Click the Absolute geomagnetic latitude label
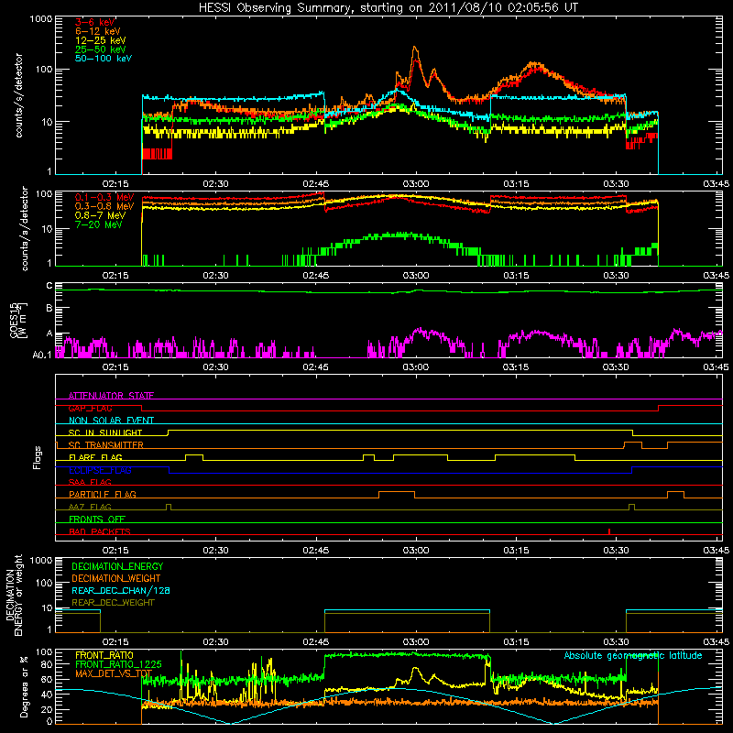 pyautogui.click(x=633, y=656)
